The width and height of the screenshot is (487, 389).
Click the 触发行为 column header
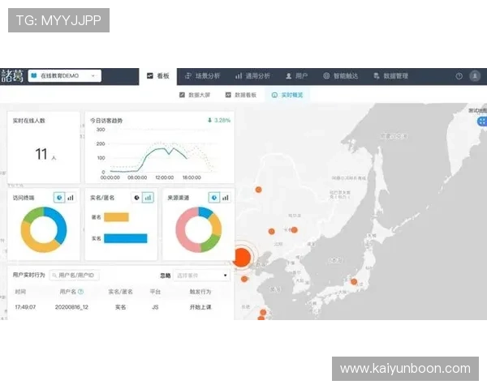click(x=200, y=292)
